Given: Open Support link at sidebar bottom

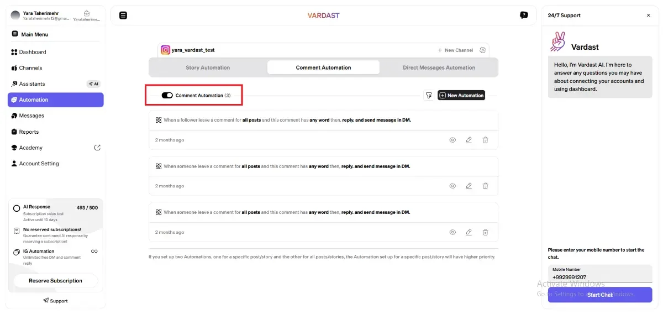Looking at the screenshot, I should point(55,301).
